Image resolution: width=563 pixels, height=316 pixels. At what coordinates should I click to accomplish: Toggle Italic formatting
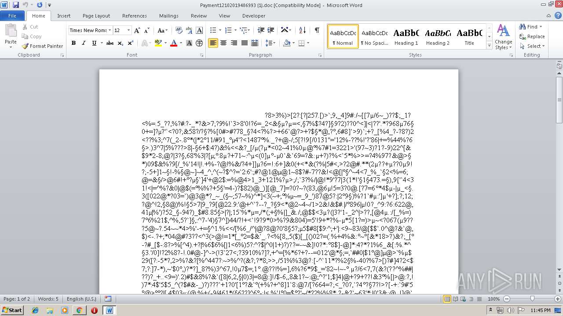point(84,43)
